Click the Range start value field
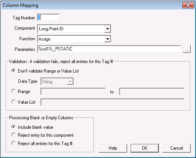Screen dimensions: 196x158 click(73, 92)
